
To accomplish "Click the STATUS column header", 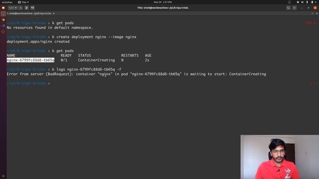I will (x=84, y=55).
